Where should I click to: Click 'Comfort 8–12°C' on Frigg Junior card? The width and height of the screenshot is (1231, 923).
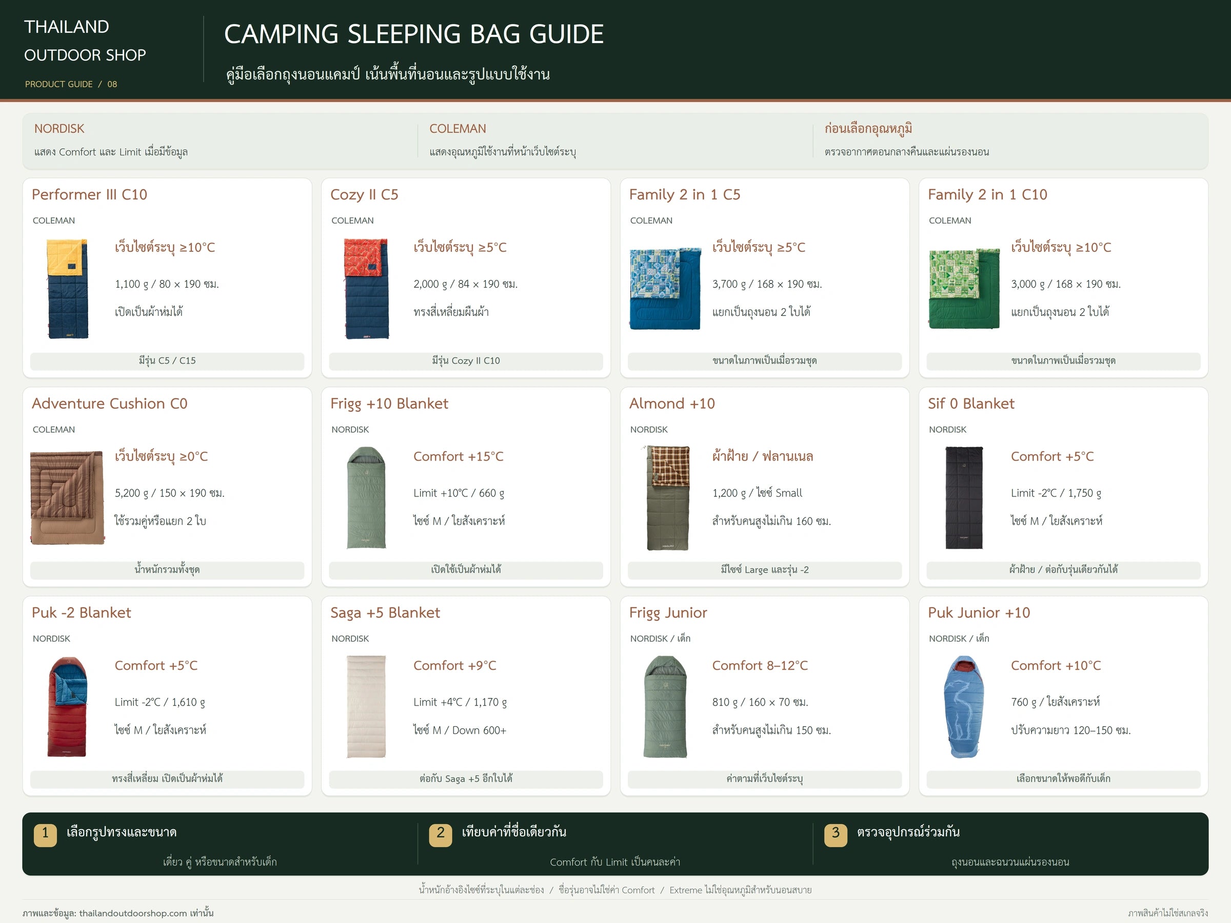(x=760, y=666)
